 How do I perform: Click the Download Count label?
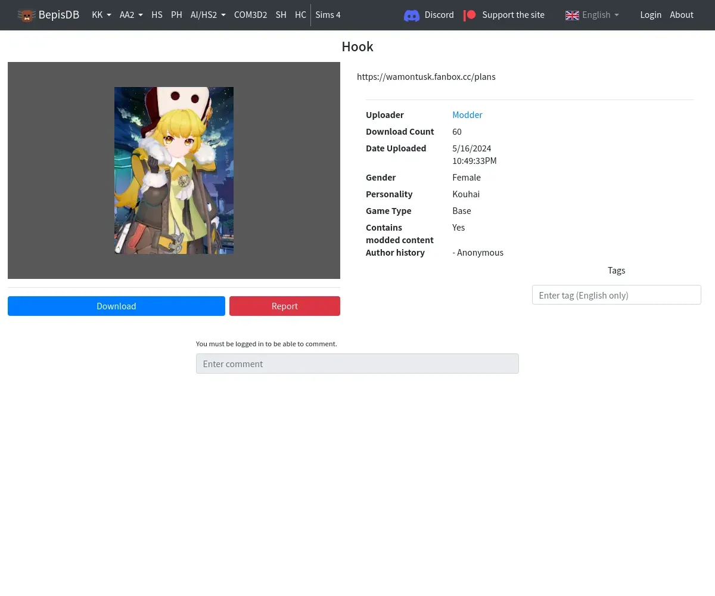[400, 132]
